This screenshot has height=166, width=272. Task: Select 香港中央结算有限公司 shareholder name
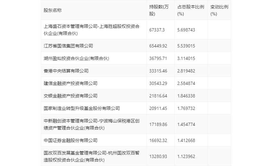coord(66,71)
